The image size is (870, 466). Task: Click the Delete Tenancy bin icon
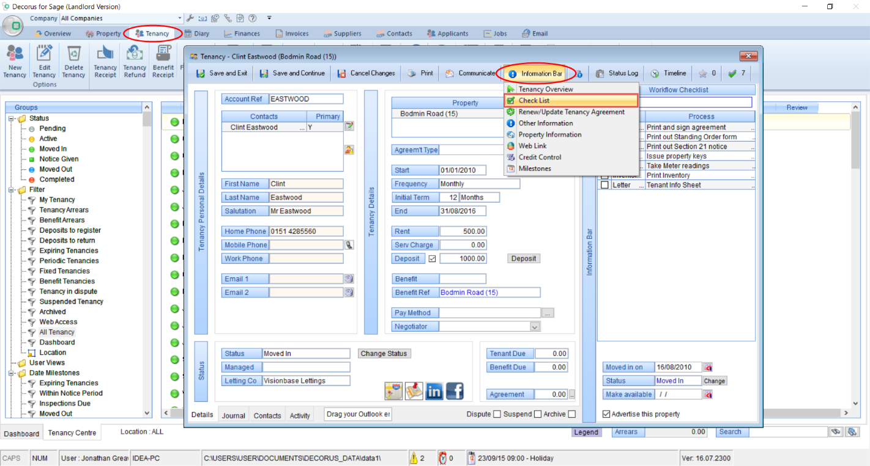73,62
